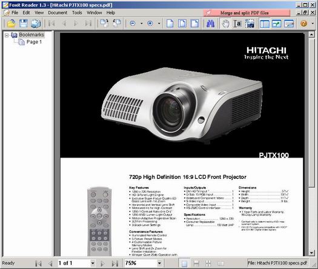Select the Text Selection tool
The width and height of the screenshot is (318, 269).
point(237,24)
